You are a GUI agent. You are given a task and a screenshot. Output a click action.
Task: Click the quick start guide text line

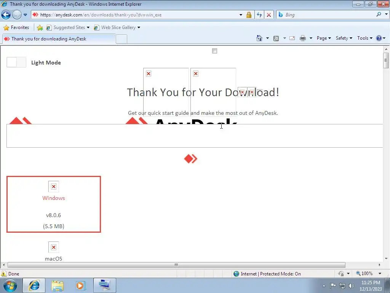(x=203, y=113)
